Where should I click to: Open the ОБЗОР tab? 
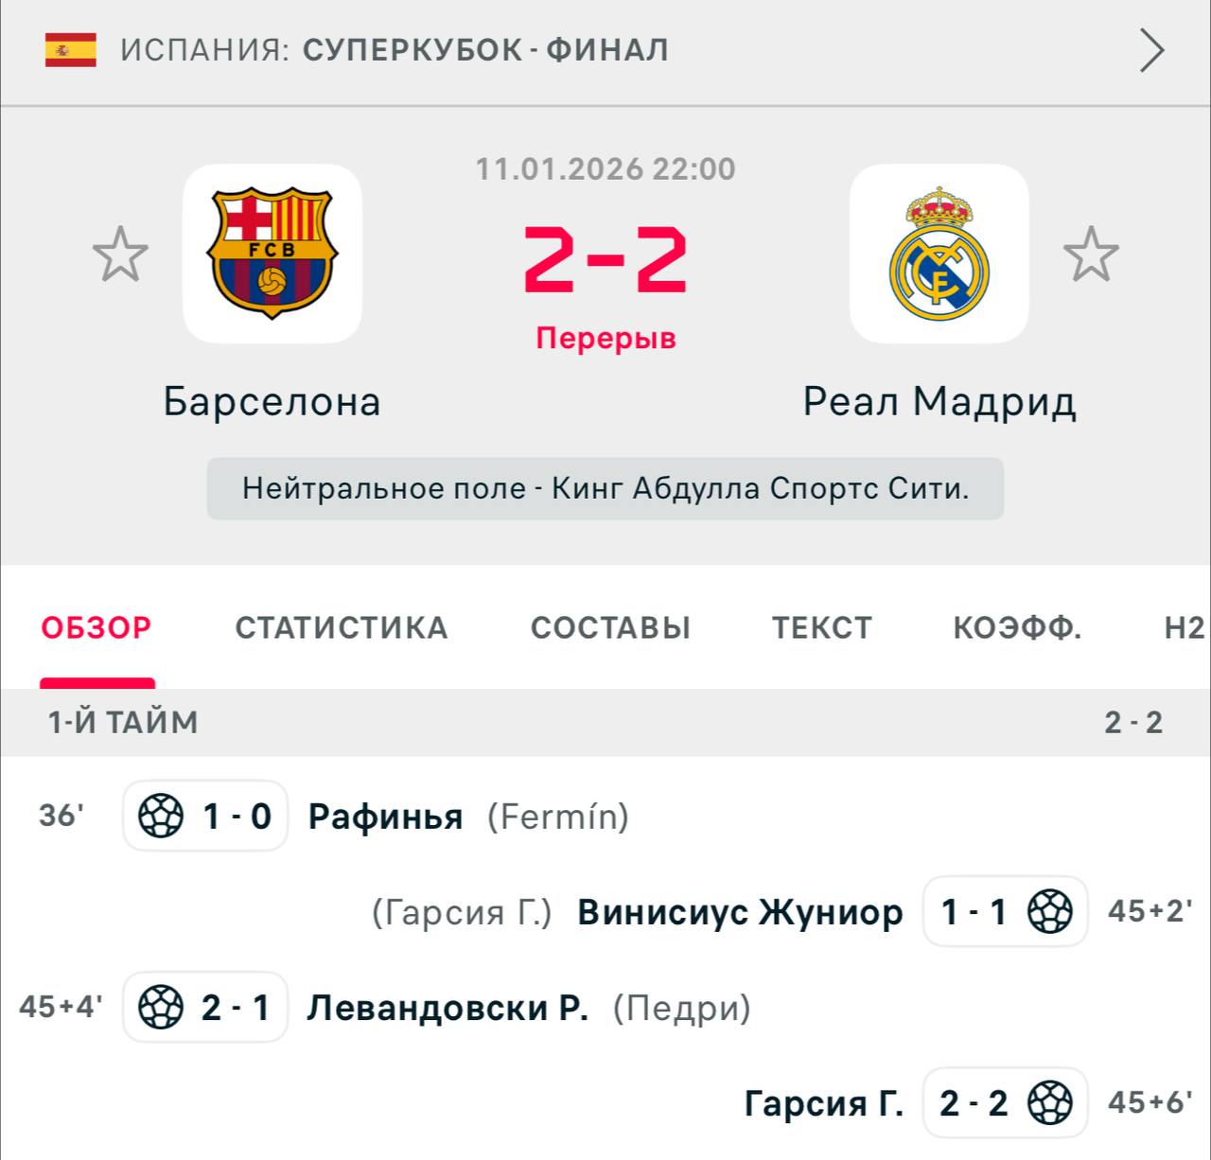97,628
